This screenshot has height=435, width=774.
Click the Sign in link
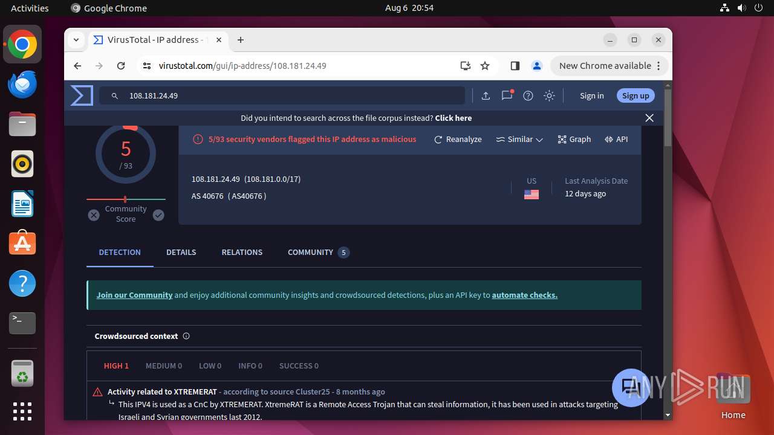[x=591, y=95]
